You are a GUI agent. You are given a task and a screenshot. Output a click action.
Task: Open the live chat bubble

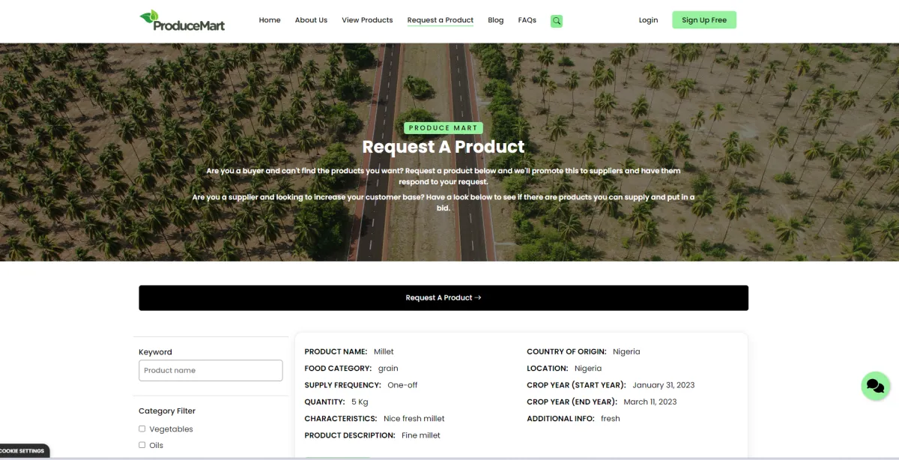(875, 386)
